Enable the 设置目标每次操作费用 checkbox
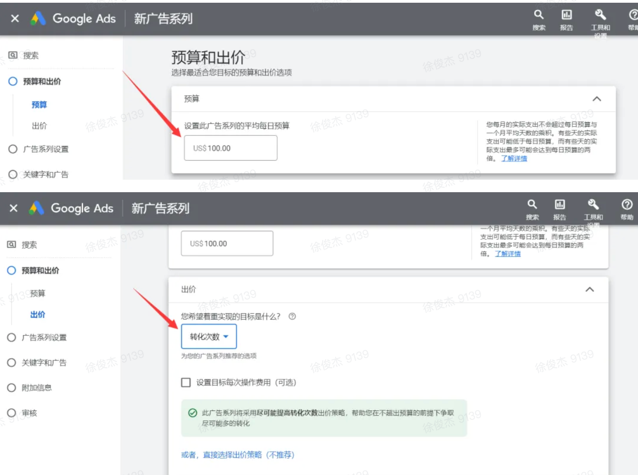The image size is (638, 475). [186, 382]
